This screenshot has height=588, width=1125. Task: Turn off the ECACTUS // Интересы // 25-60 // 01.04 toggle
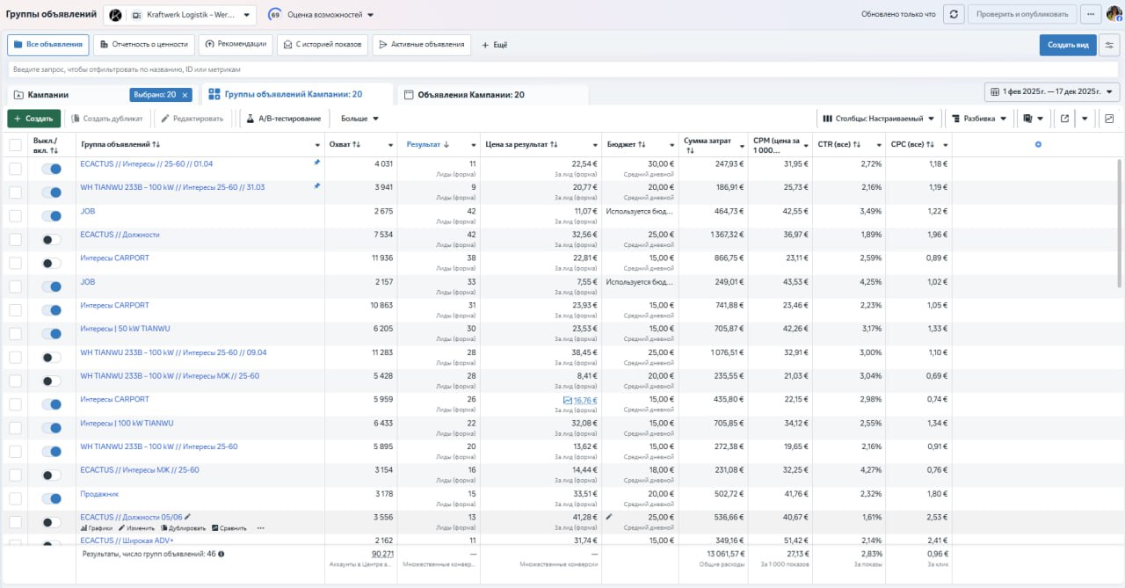coord(52,169)
